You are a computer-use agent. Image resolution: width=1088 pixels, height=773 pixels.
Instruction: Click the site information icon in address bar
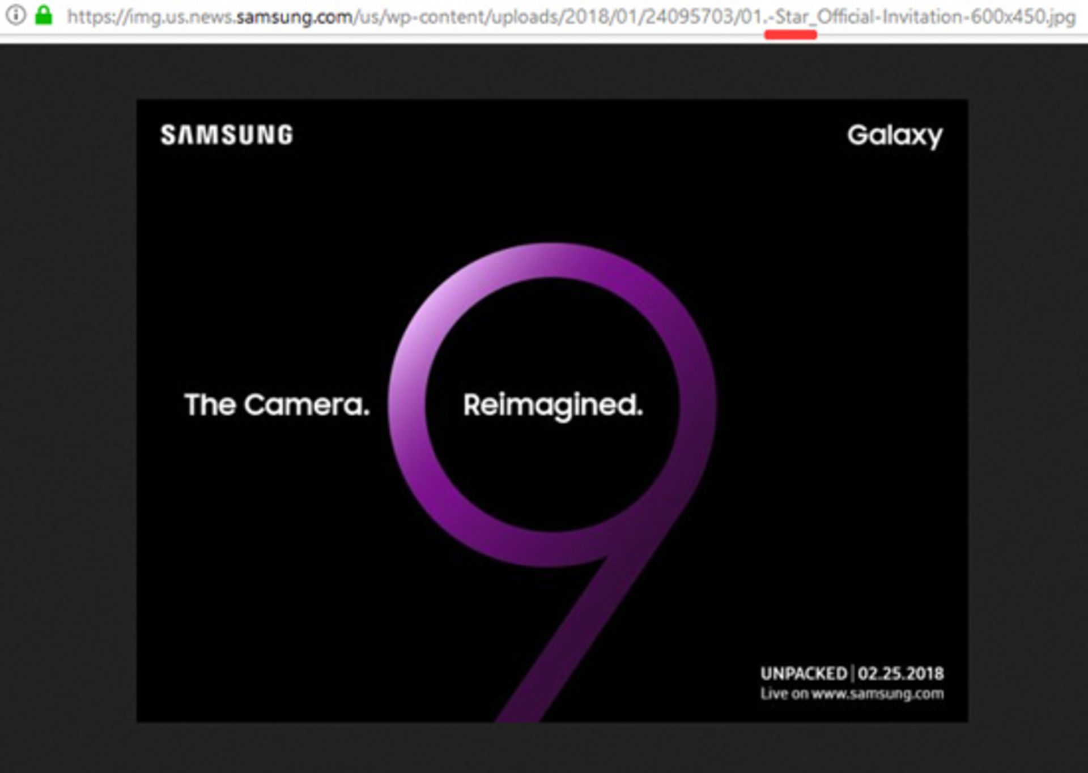tap(15, 15)
